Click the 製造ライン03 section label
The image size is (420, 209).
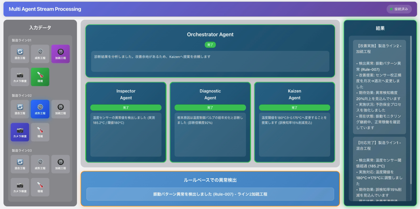[x=22, y=151]
